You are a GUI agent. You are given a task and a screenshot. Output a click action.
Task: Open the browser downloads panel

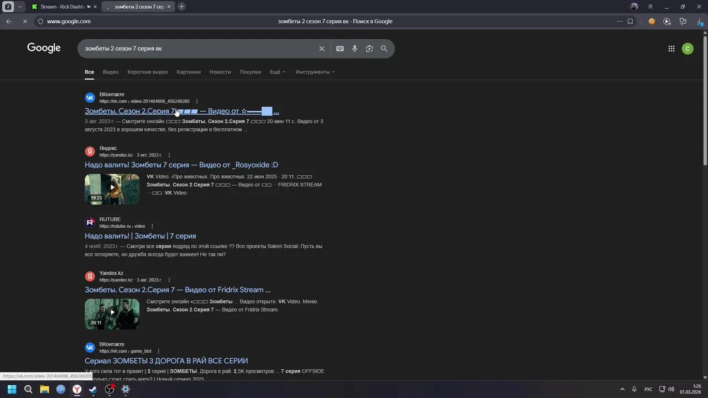[700, 22]
